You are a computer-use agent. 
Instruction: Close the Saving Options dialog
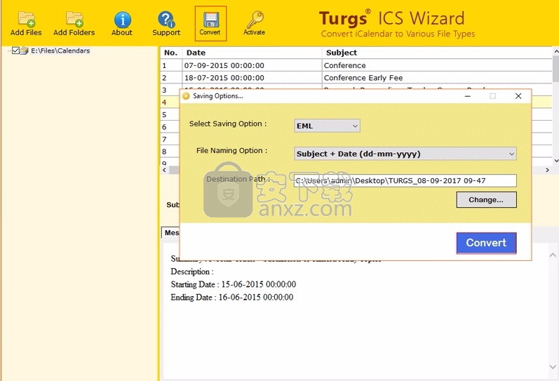(x=518, y=96)
